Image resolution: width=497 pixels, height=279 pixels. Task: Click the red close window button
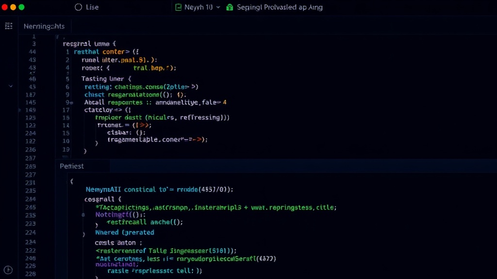(5, 7)
